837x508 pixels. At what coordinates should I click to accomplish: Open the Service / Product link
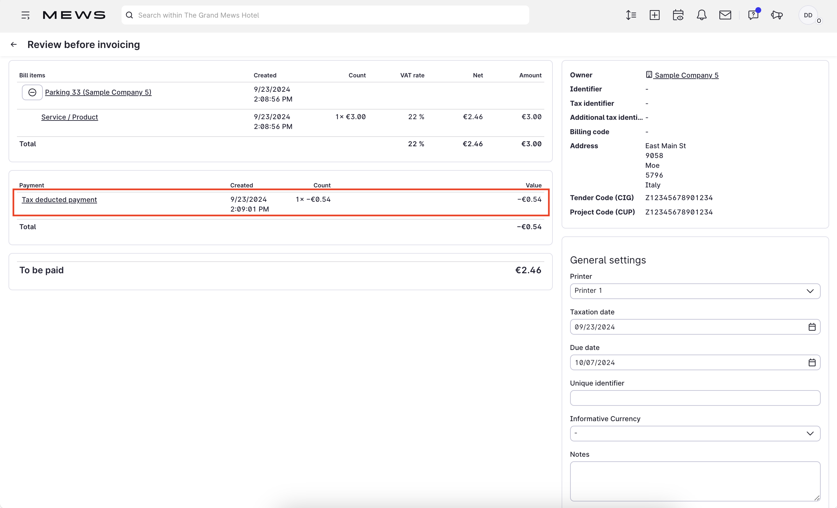70,117
